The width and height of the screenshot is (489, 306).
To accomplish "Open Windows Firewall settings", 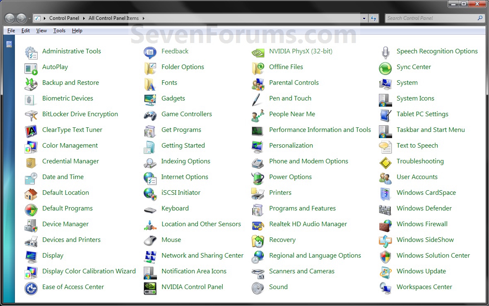I will (x=422, y=224).
